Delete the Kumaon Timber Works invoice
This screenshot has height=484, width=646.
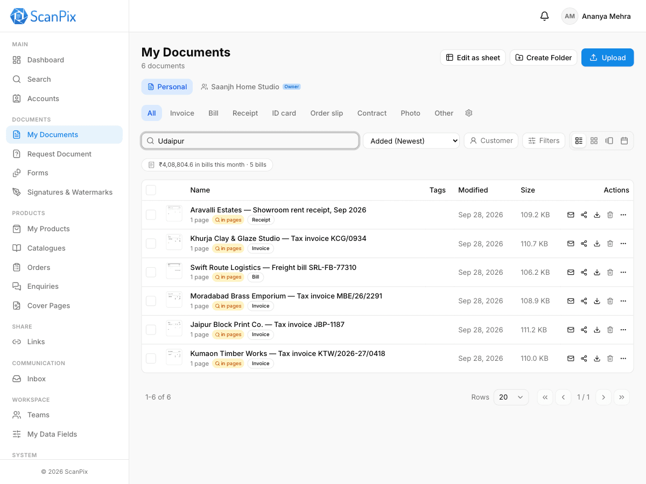tap(610, 358)
